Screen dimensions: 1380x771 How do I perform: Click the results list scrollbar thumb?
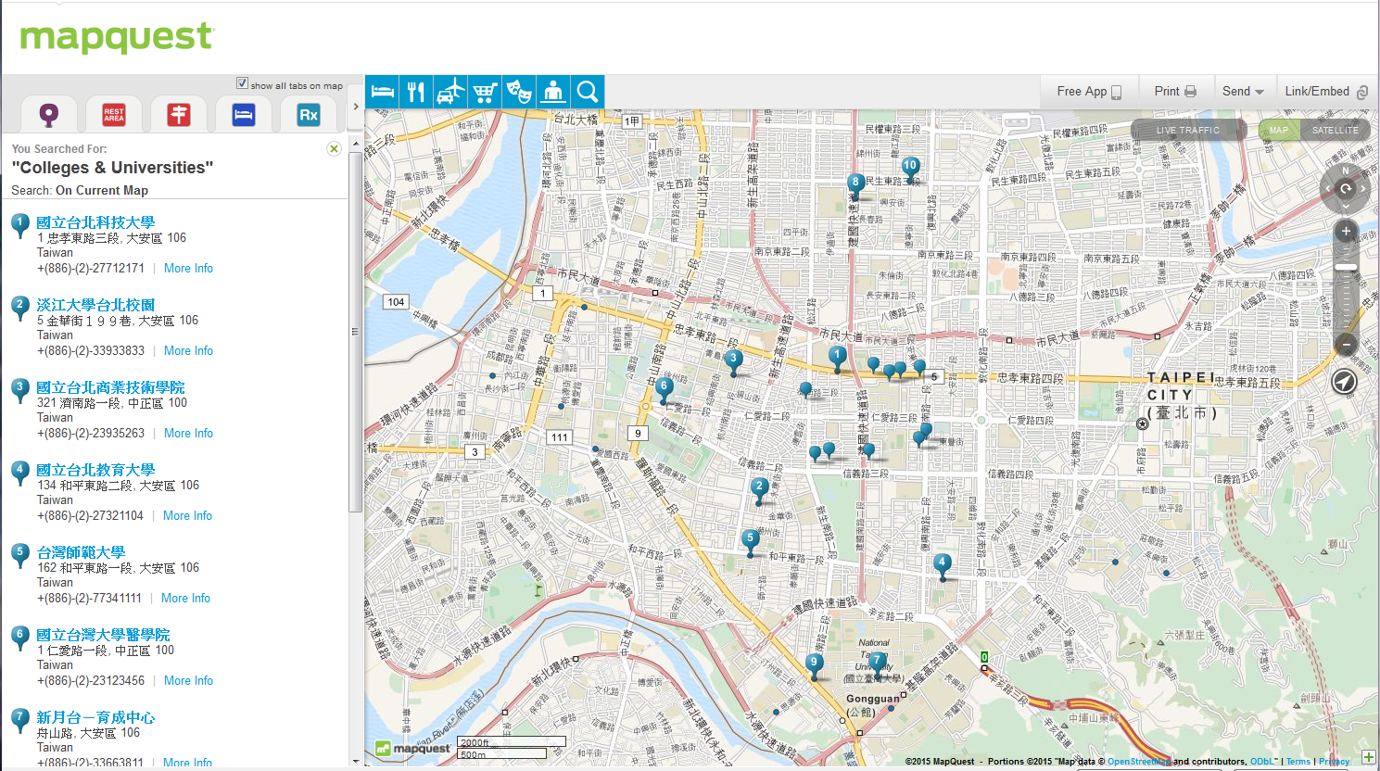pos(356,332)
